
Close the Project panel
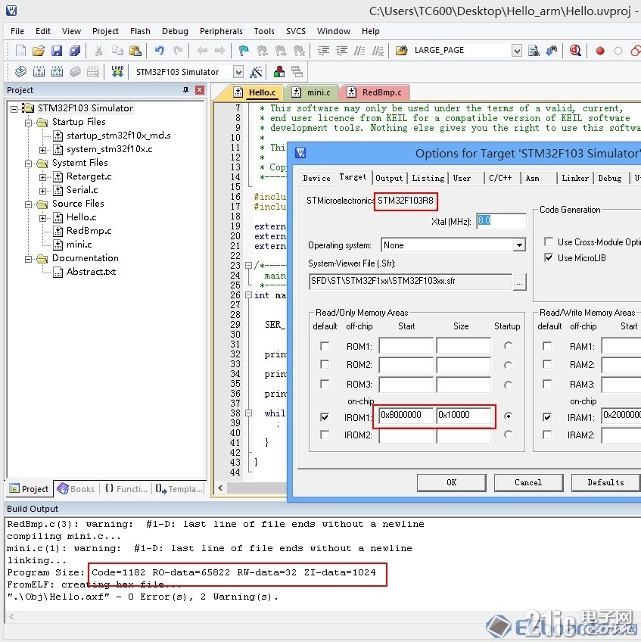(199, 89)
